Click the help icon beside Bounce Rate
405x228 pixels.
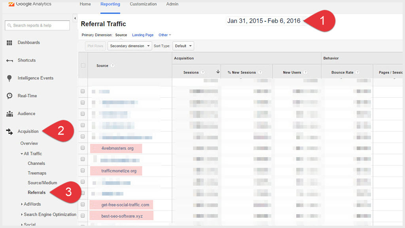(x=358, y=72)
